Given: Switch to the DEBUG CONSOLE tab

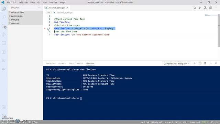Looking at the screenshot, I should point(76,63).
